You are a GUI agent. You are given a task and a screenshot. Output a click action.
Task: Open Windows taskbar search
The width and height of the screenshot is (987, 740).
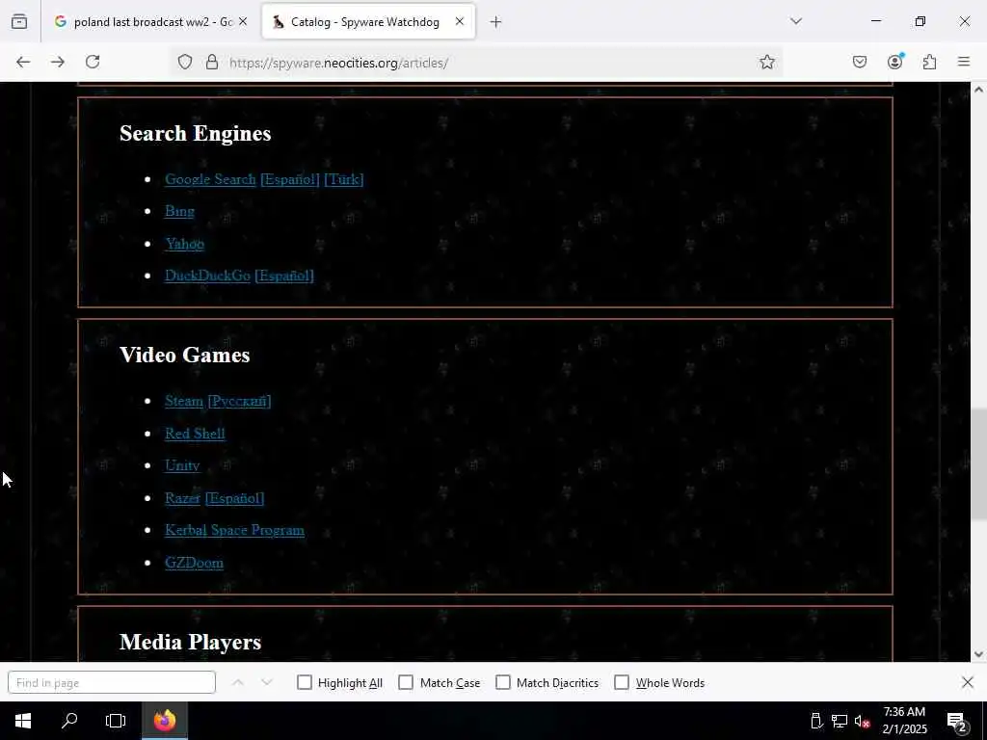[69, 721]
